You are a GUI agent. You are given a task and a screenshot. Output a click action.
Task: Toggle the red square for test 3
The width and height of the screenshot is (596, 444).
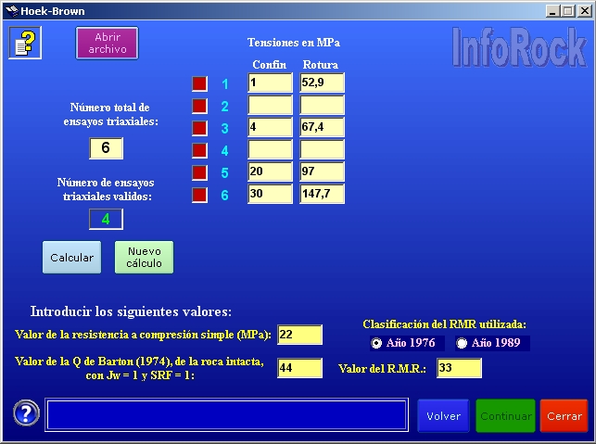coord(199,128)
